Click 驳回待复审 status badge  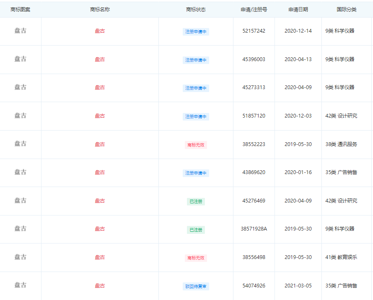tap(196, 287)
